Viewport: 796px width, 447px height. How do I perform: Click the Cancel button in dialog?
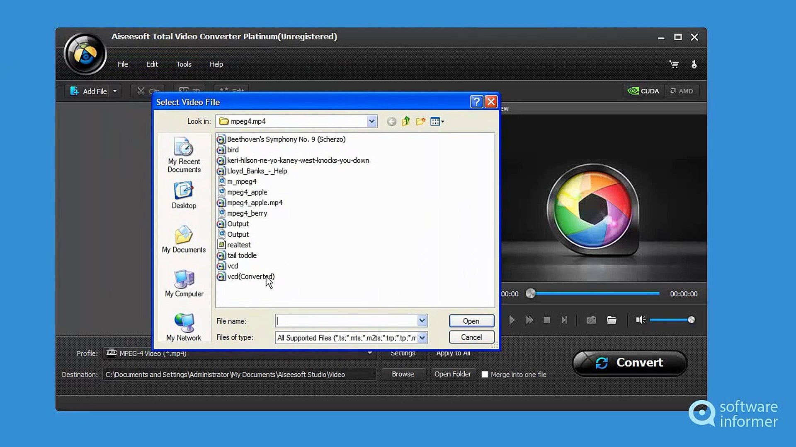(x=471, y=337)
